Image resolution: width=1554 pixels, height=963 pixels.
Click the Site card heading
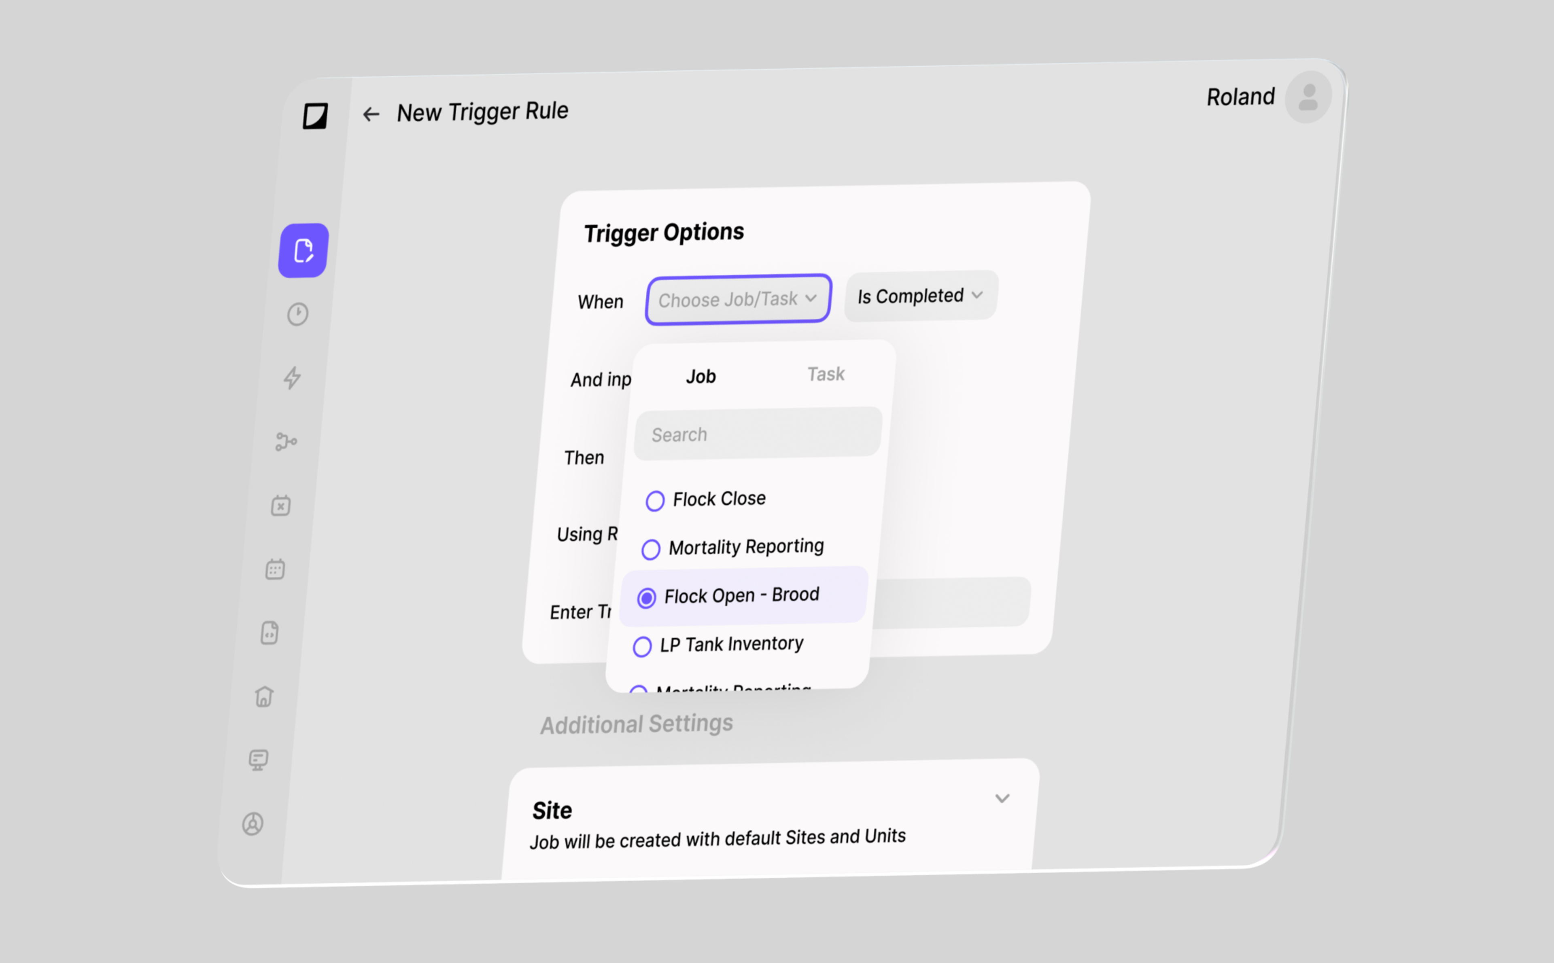pyautogui.click(x=552, y=811)
